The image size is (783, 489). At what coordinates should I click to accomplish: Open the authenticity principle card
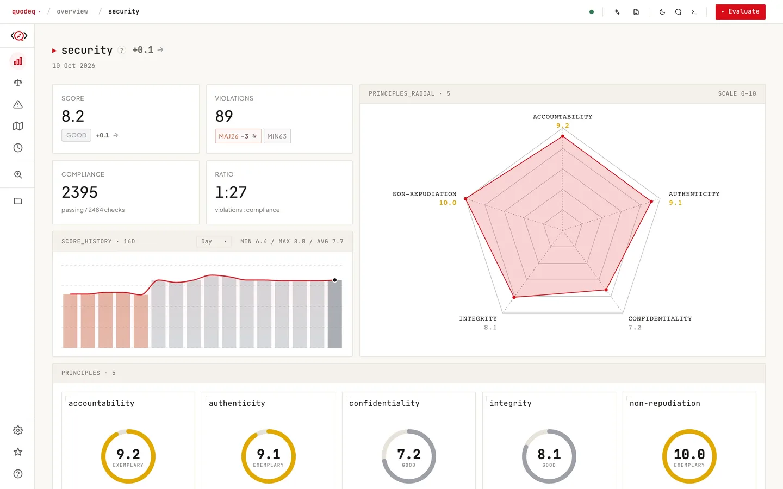[x=269, y=440]
